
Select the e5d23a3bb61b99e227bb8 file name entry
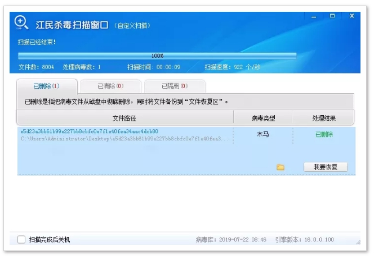pyautogui.click(x=89, y=131)
